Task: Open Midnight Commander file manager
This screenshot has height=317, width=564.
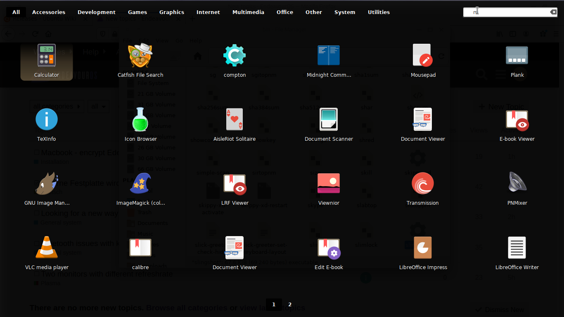Action: coord(329,61)
